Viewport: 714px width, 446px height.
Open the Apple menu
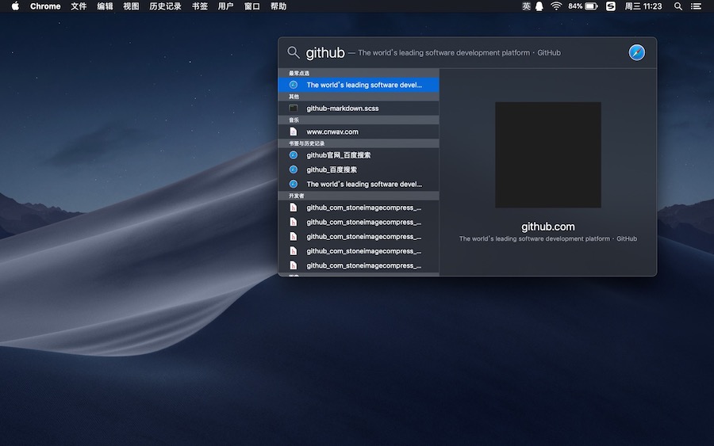pos(15,6)
